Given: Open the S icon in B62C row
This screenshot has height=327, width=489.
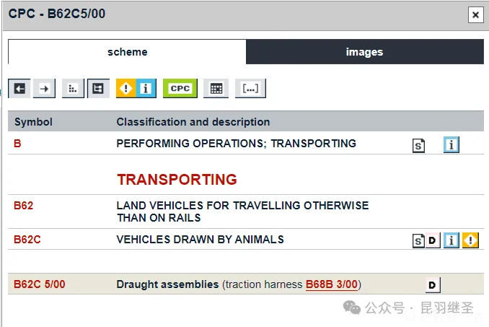Looking at the screenshot, I should pos(418,241).
